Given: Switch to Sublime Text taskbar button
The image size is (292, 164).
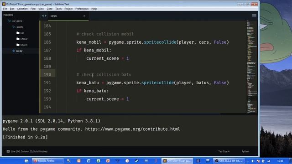Looking at the screenshot, I should coord(177,161).
